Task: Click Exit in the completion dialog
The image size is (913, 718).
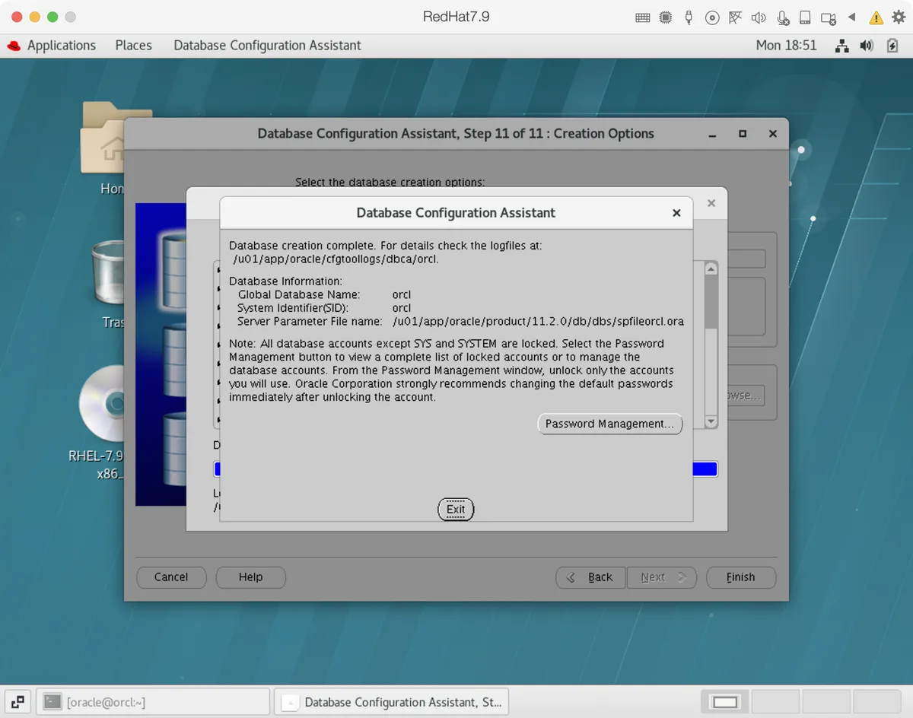Action: [x=456, y=509]
